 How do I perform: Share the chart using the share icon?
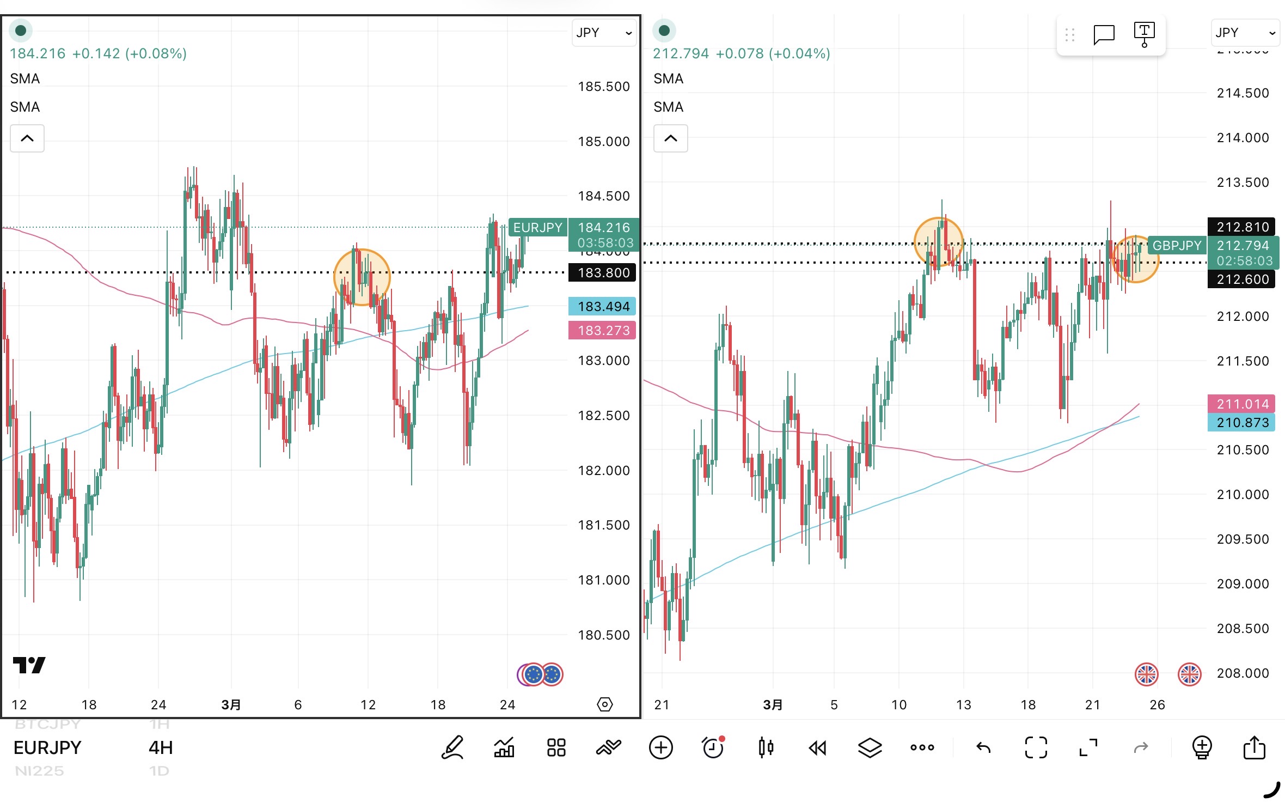pos(1254,747)
